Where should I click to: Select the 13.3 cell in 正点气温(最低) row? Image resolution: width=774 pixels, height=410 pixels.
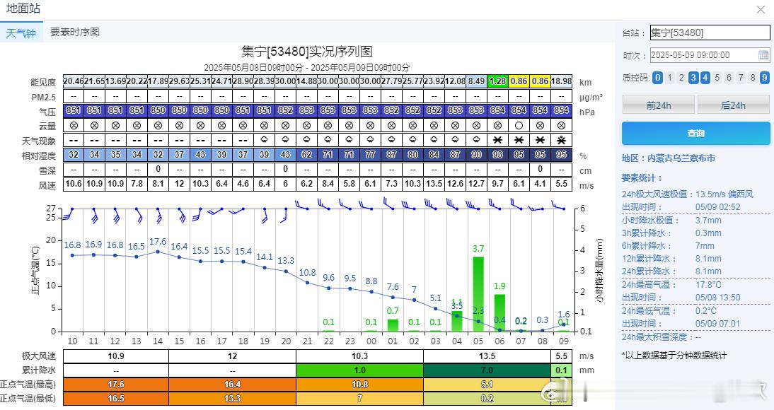(x=233, y=398)
